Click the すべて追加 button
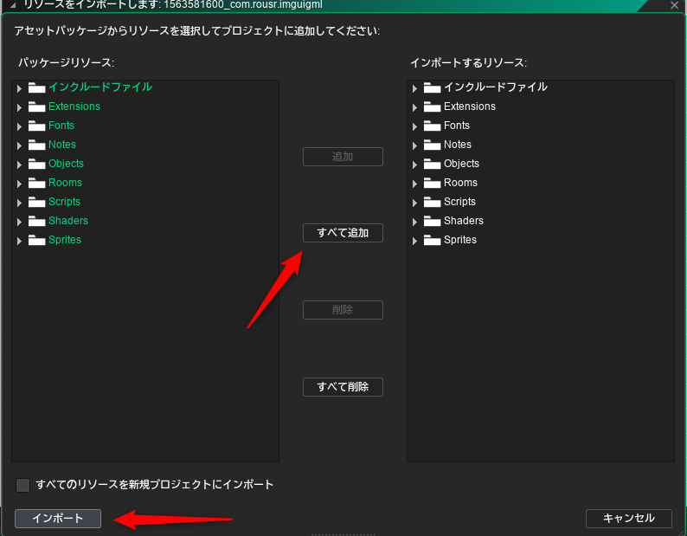Image resolution: width=687 pixels, height=536 pixels. click(343, 233)
